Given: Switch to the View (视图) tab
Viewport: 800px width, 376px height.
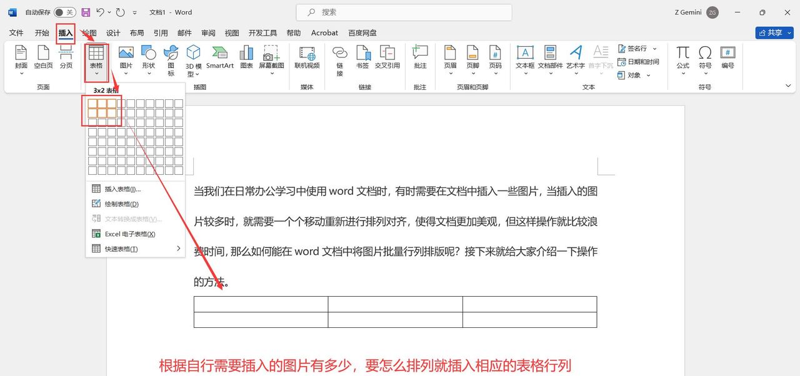Looking at the screenshot, I should (232, 33).
